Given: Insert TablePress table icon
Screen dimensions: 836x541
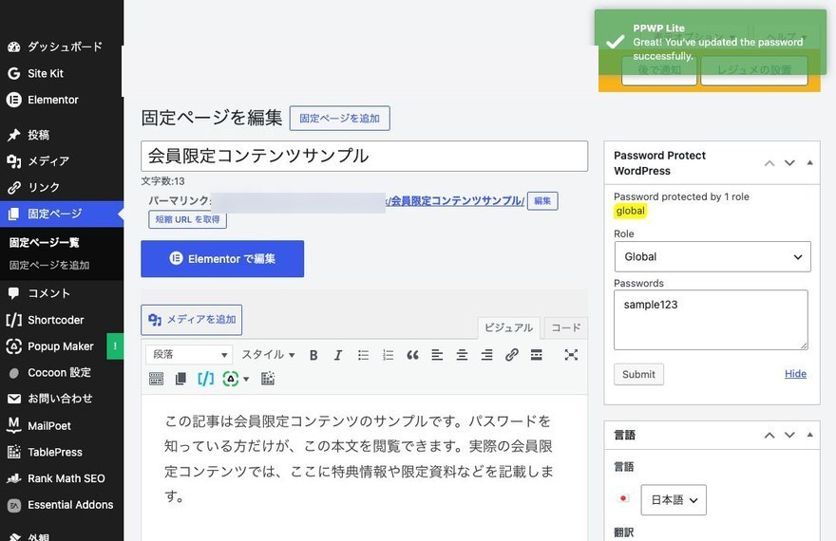Looking at the screenshot, I should tap(268, 379).
